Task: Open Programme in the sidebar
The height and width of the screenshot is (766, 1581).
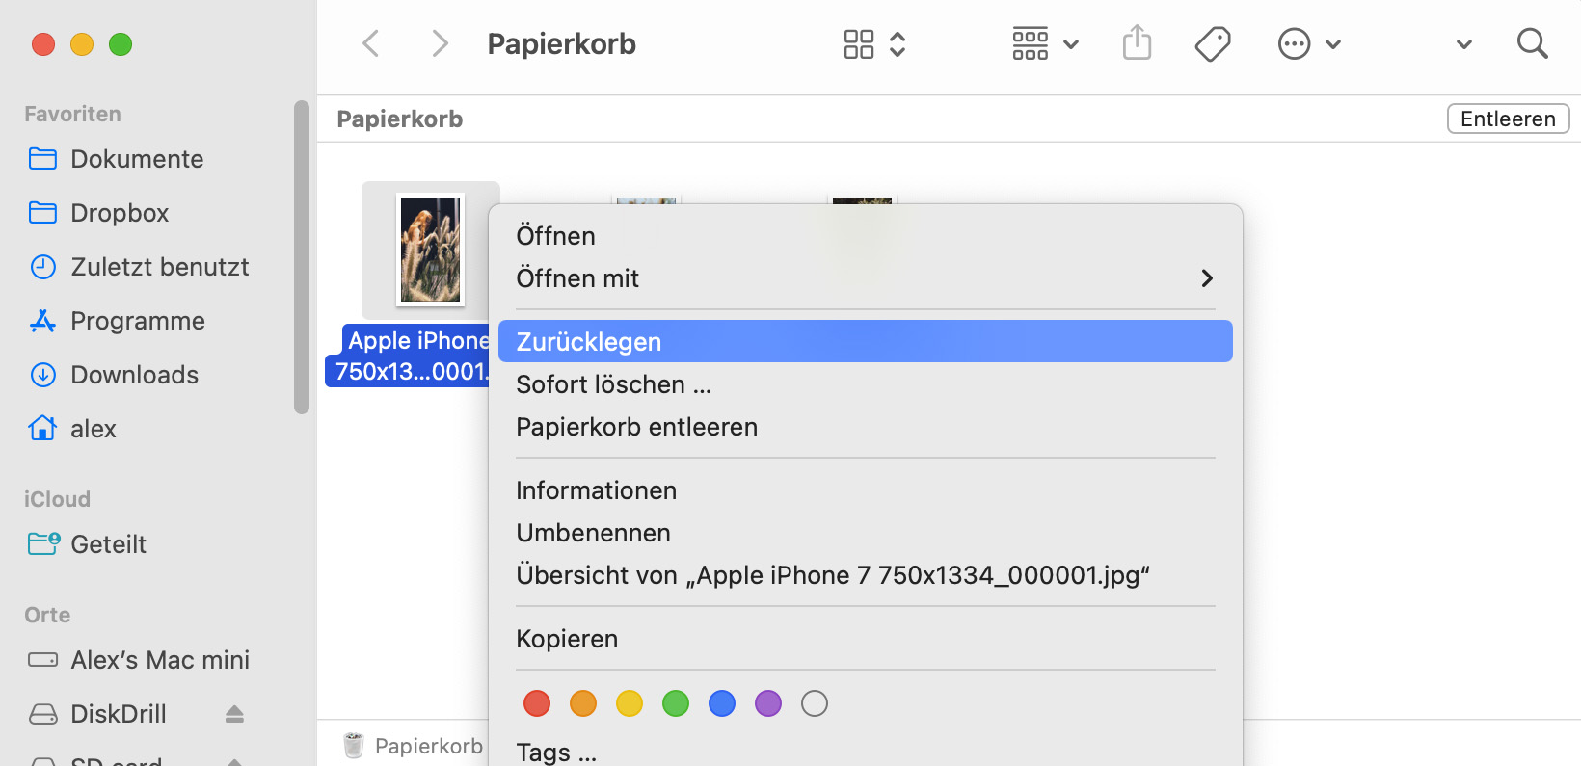Action: coord(137,321)
